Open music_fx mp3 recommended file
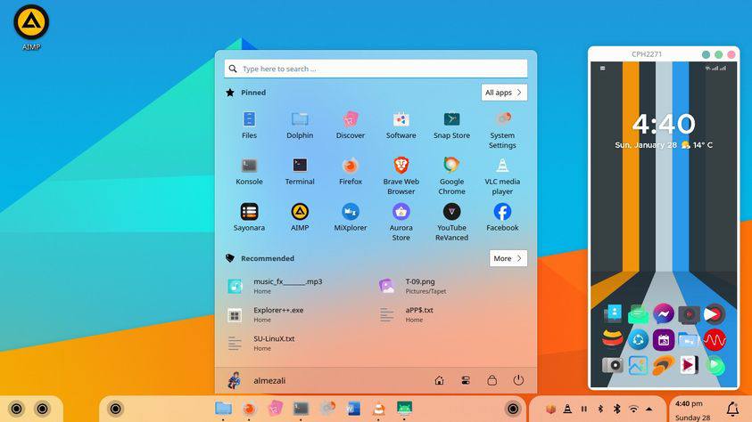 [x=276, y=286]
